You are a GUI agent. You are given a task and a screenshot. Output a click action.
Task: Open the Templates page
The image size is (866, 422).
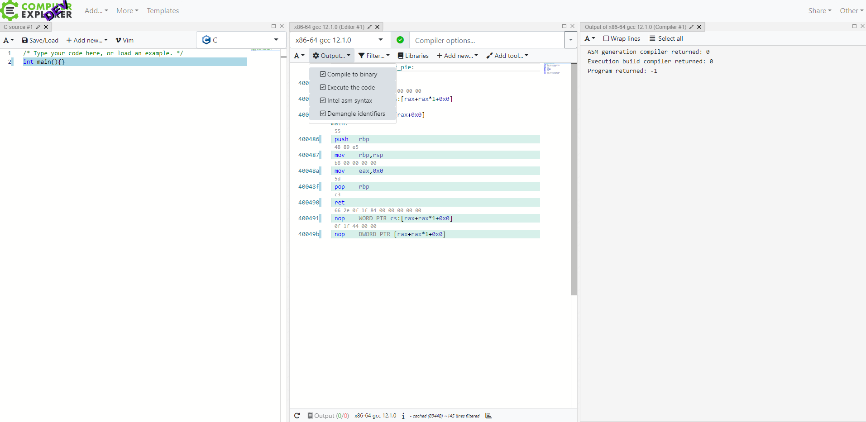163,10
